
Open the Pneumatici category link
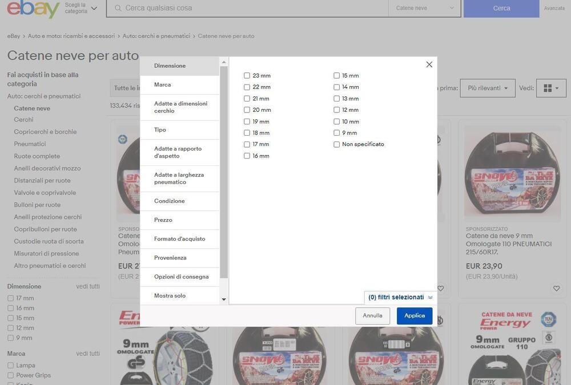(x=30, y=144)
